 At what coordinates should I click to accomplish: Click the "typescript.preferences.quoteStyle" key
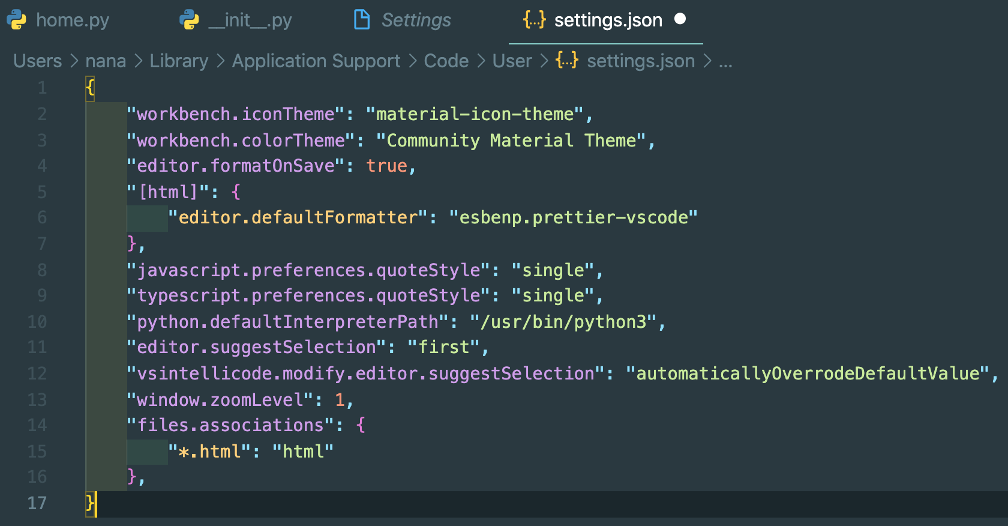pos(309,295)
